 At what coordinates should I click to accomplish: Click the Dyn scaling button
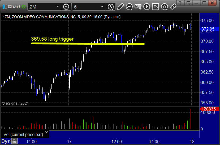coord(6,141)
